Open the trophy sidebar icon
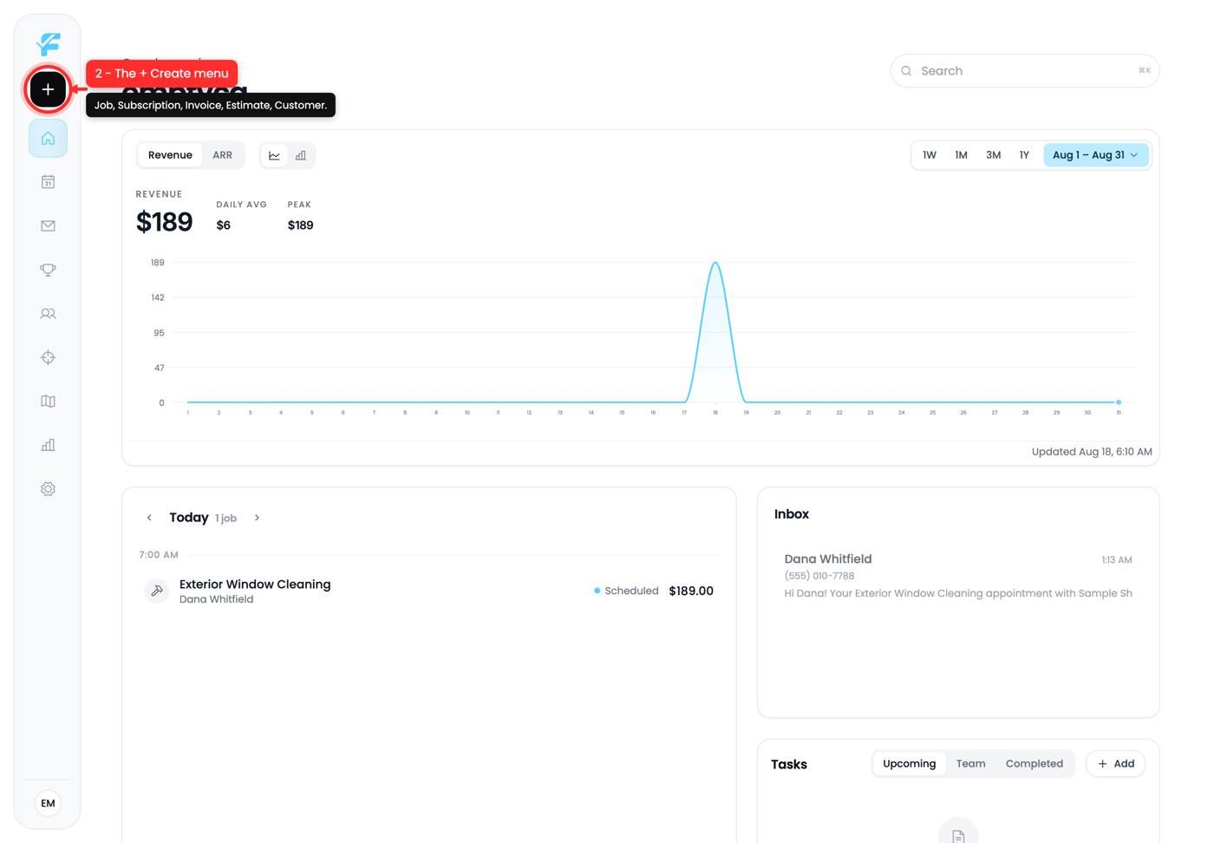1214x843 pixels. [x=48, y=270]
